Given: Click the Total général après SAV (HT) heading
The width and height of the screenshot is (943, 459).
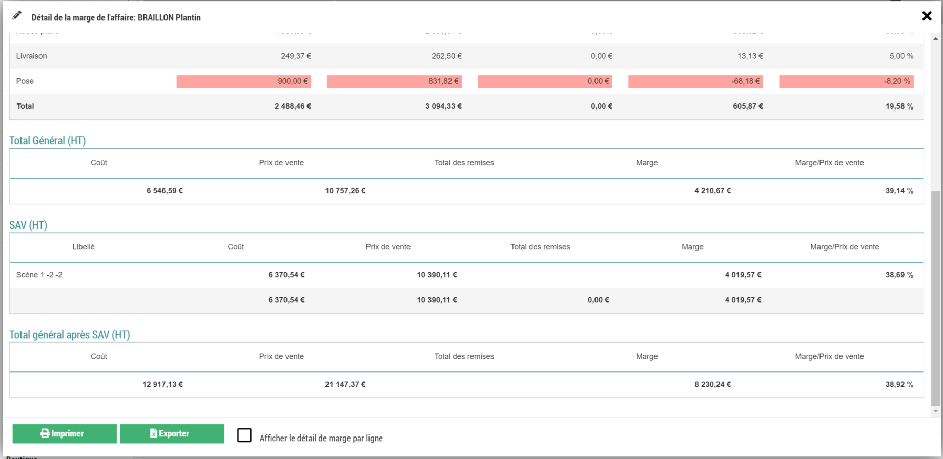Looking at the screenshot, I should [70, 335].
